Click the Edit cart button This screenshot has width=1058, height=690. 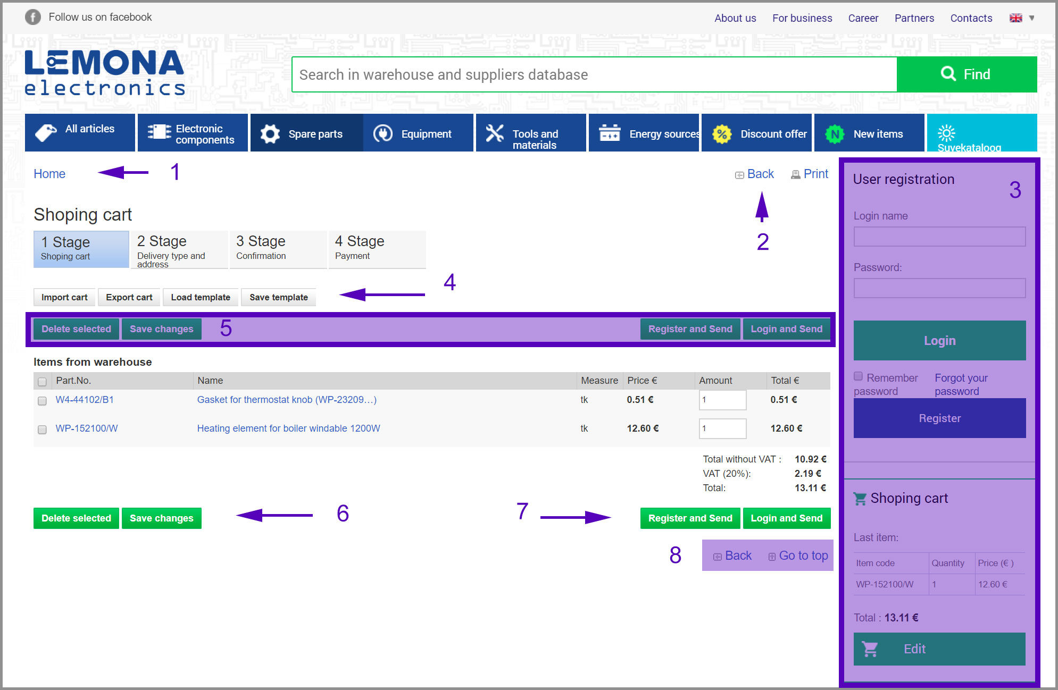pyautogui.click(x=940, y=649)
